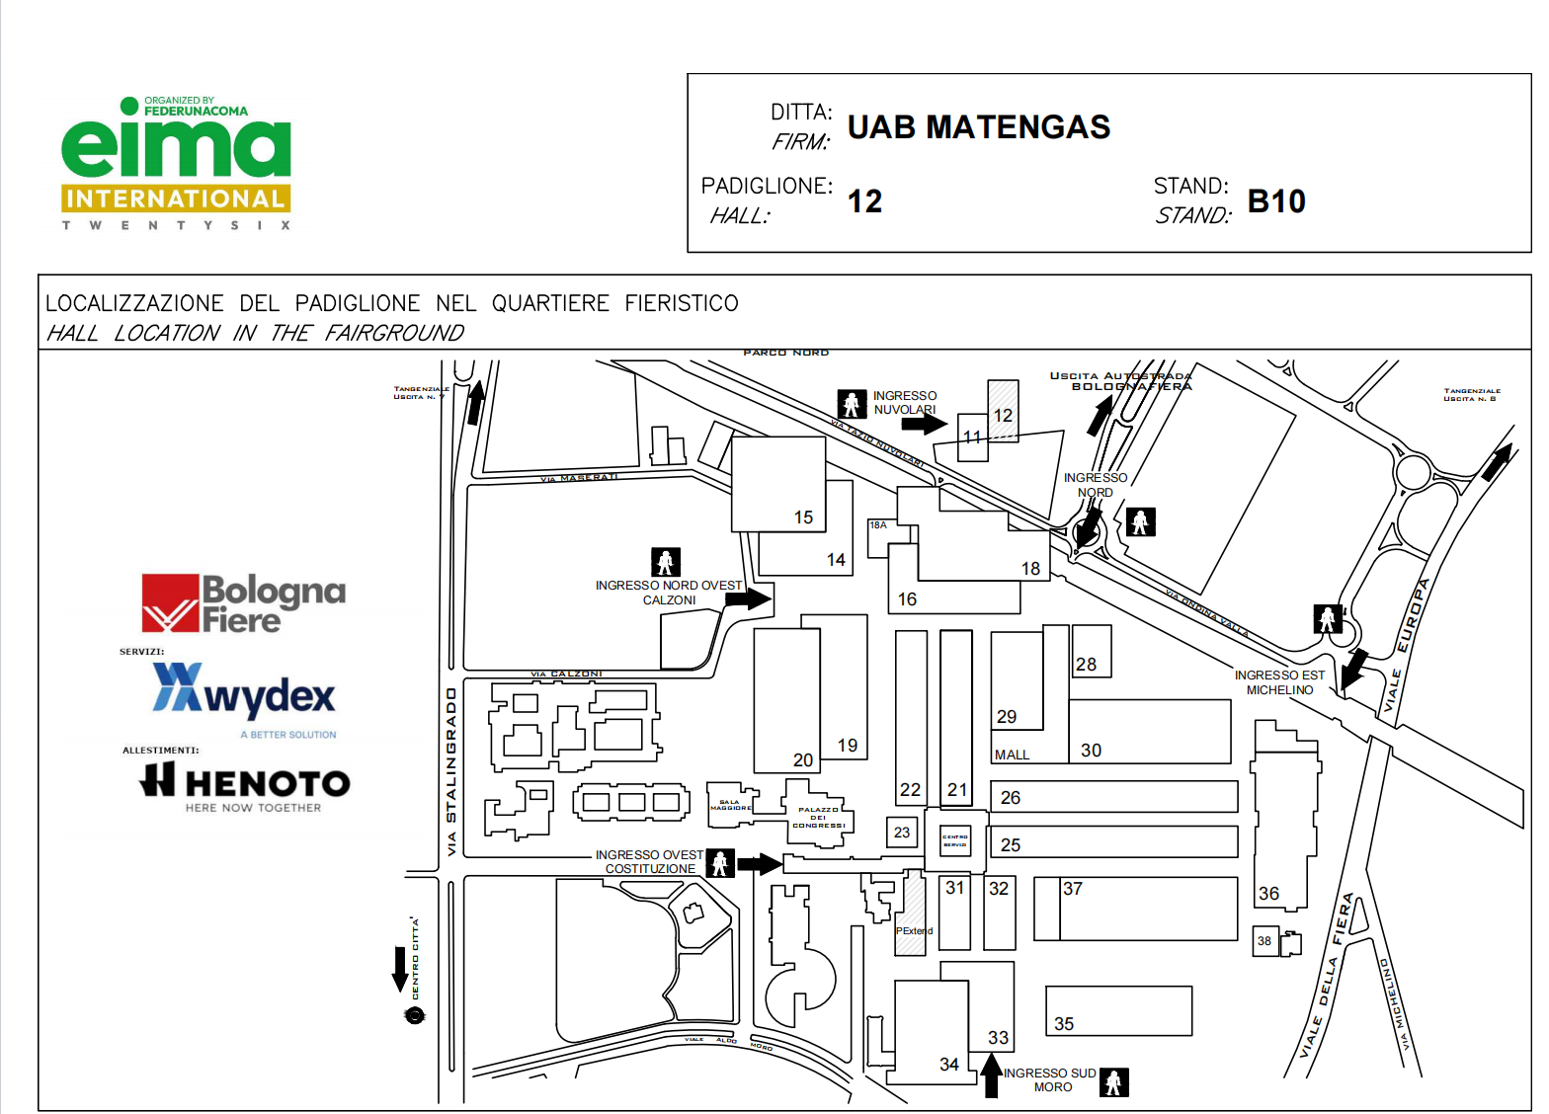Click the arrow at Ingresso Nuvolari
Image resolution: width=1549 pixels, height=1114 pixels.
[x=925, y=424]
